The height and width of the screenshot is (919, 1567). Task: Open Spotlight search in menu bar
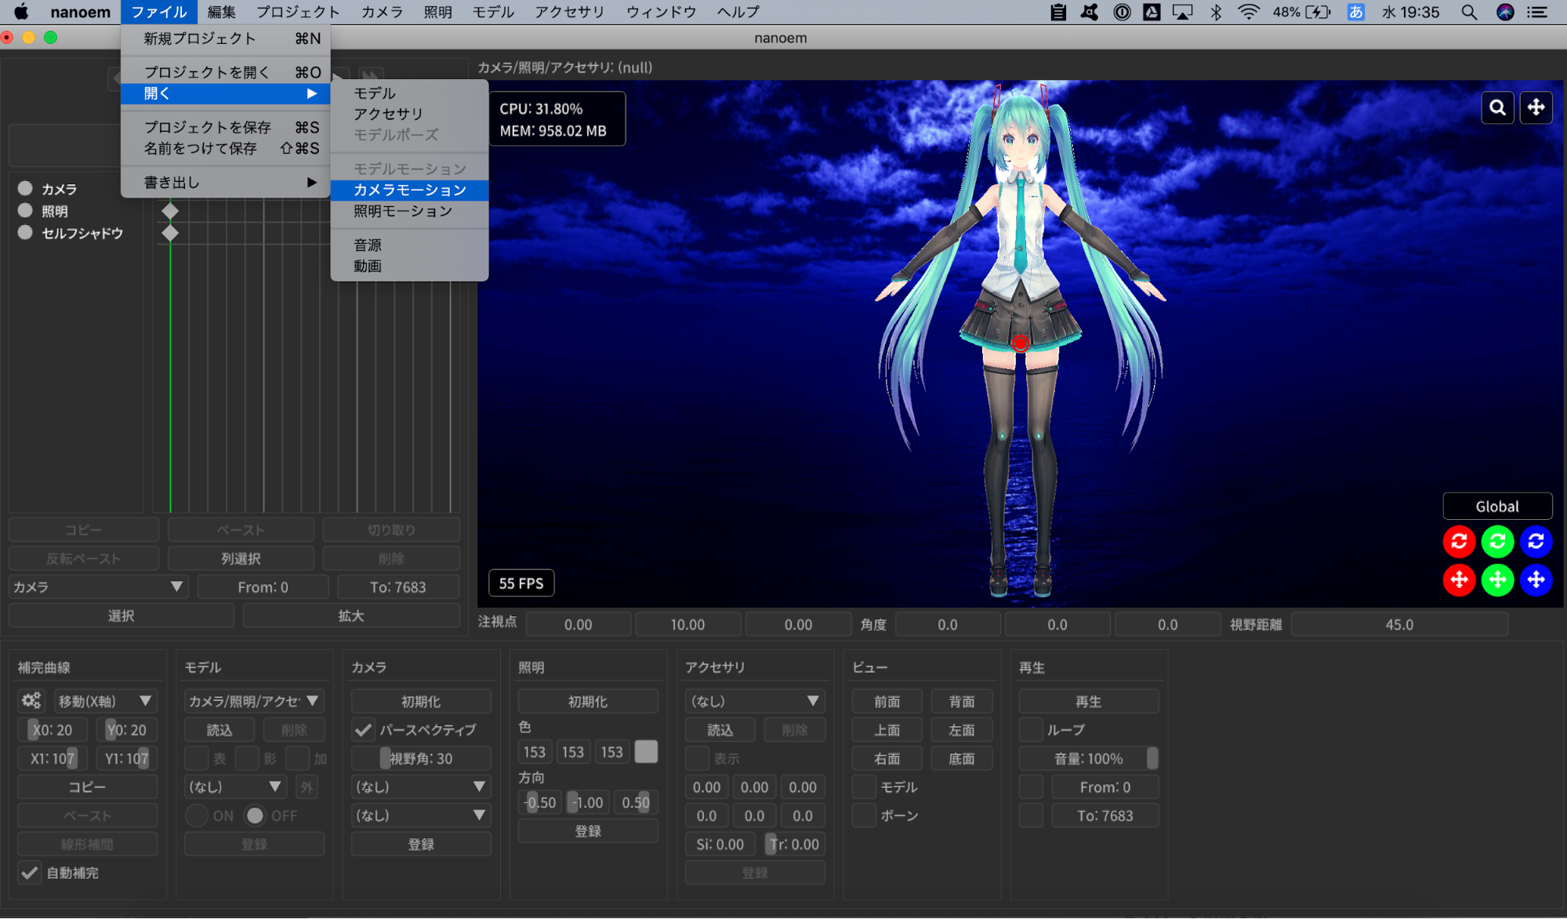(1469, 12)
